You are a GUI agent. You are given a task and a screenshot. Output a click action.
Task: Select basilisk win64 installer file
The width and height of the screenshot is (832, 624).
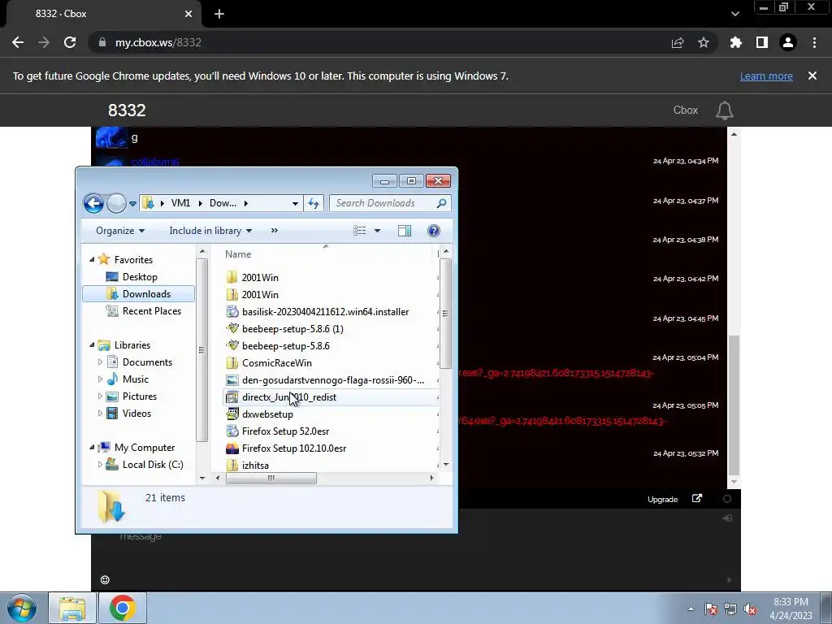click(x=325, y=312)
